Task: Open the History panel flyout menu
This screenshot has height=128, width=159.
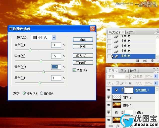Action: click(157, 33)
